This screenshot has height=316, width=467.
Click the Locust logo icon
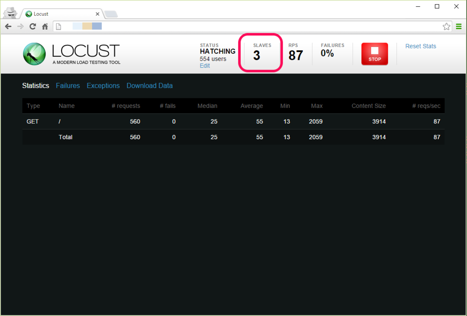(x=33, y=53)
